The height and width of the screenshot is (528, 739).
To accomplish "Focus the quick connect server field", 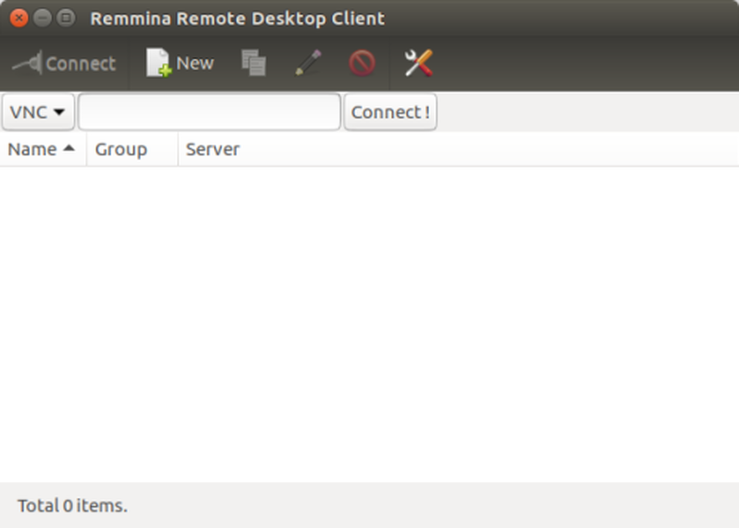I will 209,112.
